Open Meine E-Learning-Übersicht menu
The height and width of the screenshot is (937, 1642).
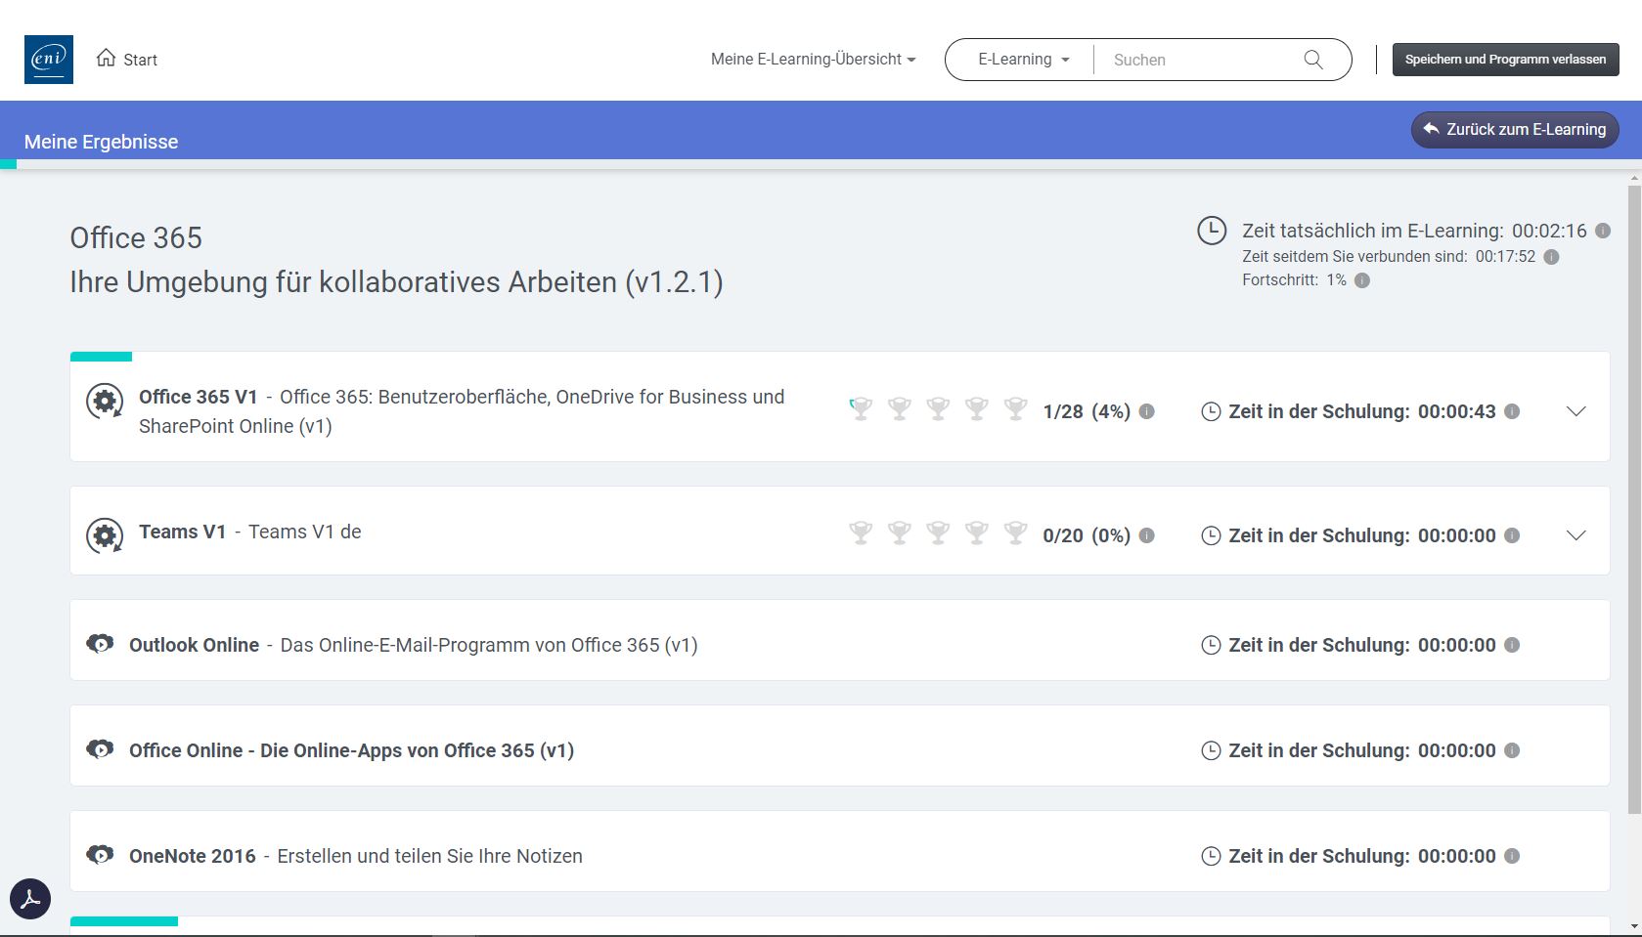(x=813, y=60)
